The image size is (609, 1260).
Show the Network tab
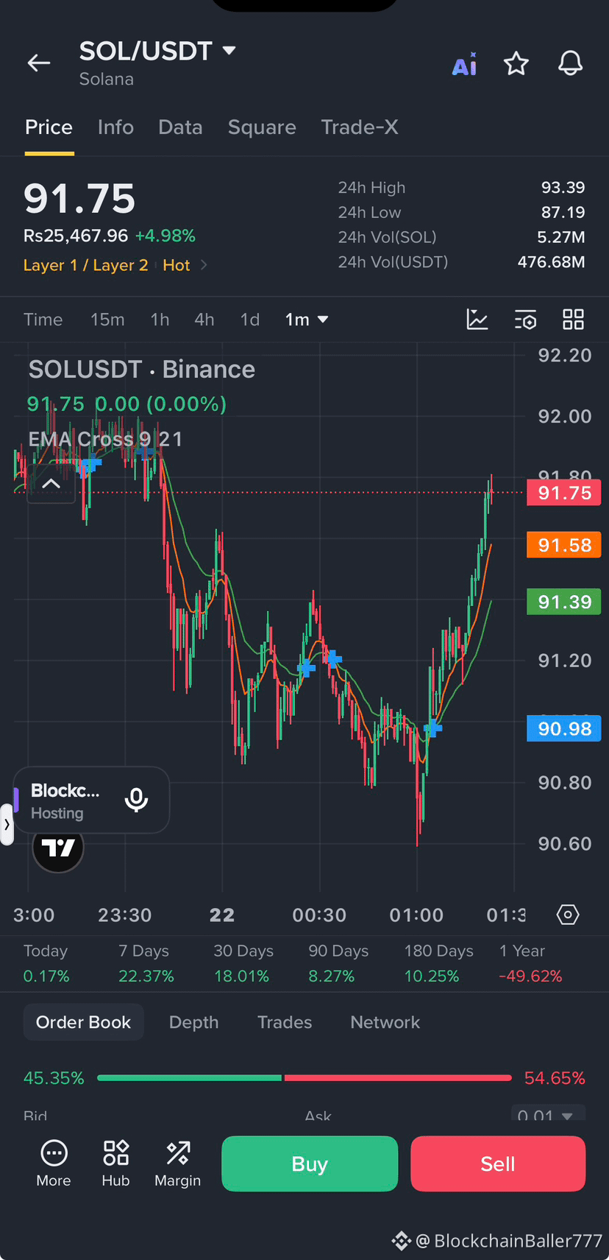tap(385, 1022)
